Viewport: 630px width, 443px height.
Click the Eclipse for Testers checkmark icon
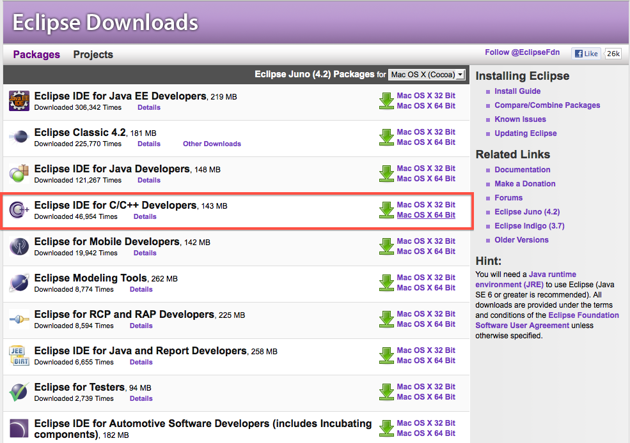(19, 392)
